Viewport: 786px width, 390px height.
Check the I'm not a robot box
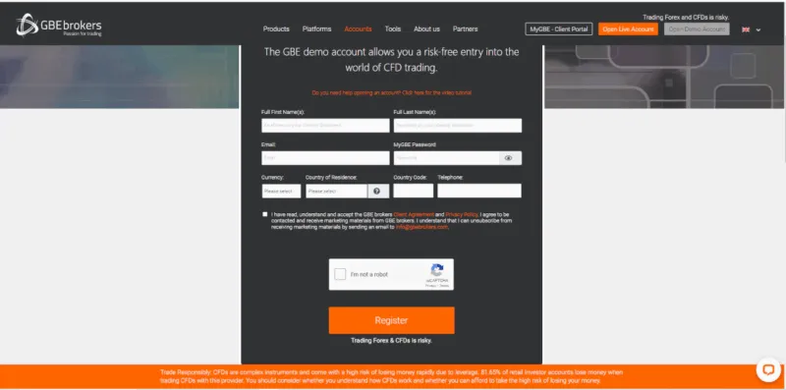pos(340,274)
